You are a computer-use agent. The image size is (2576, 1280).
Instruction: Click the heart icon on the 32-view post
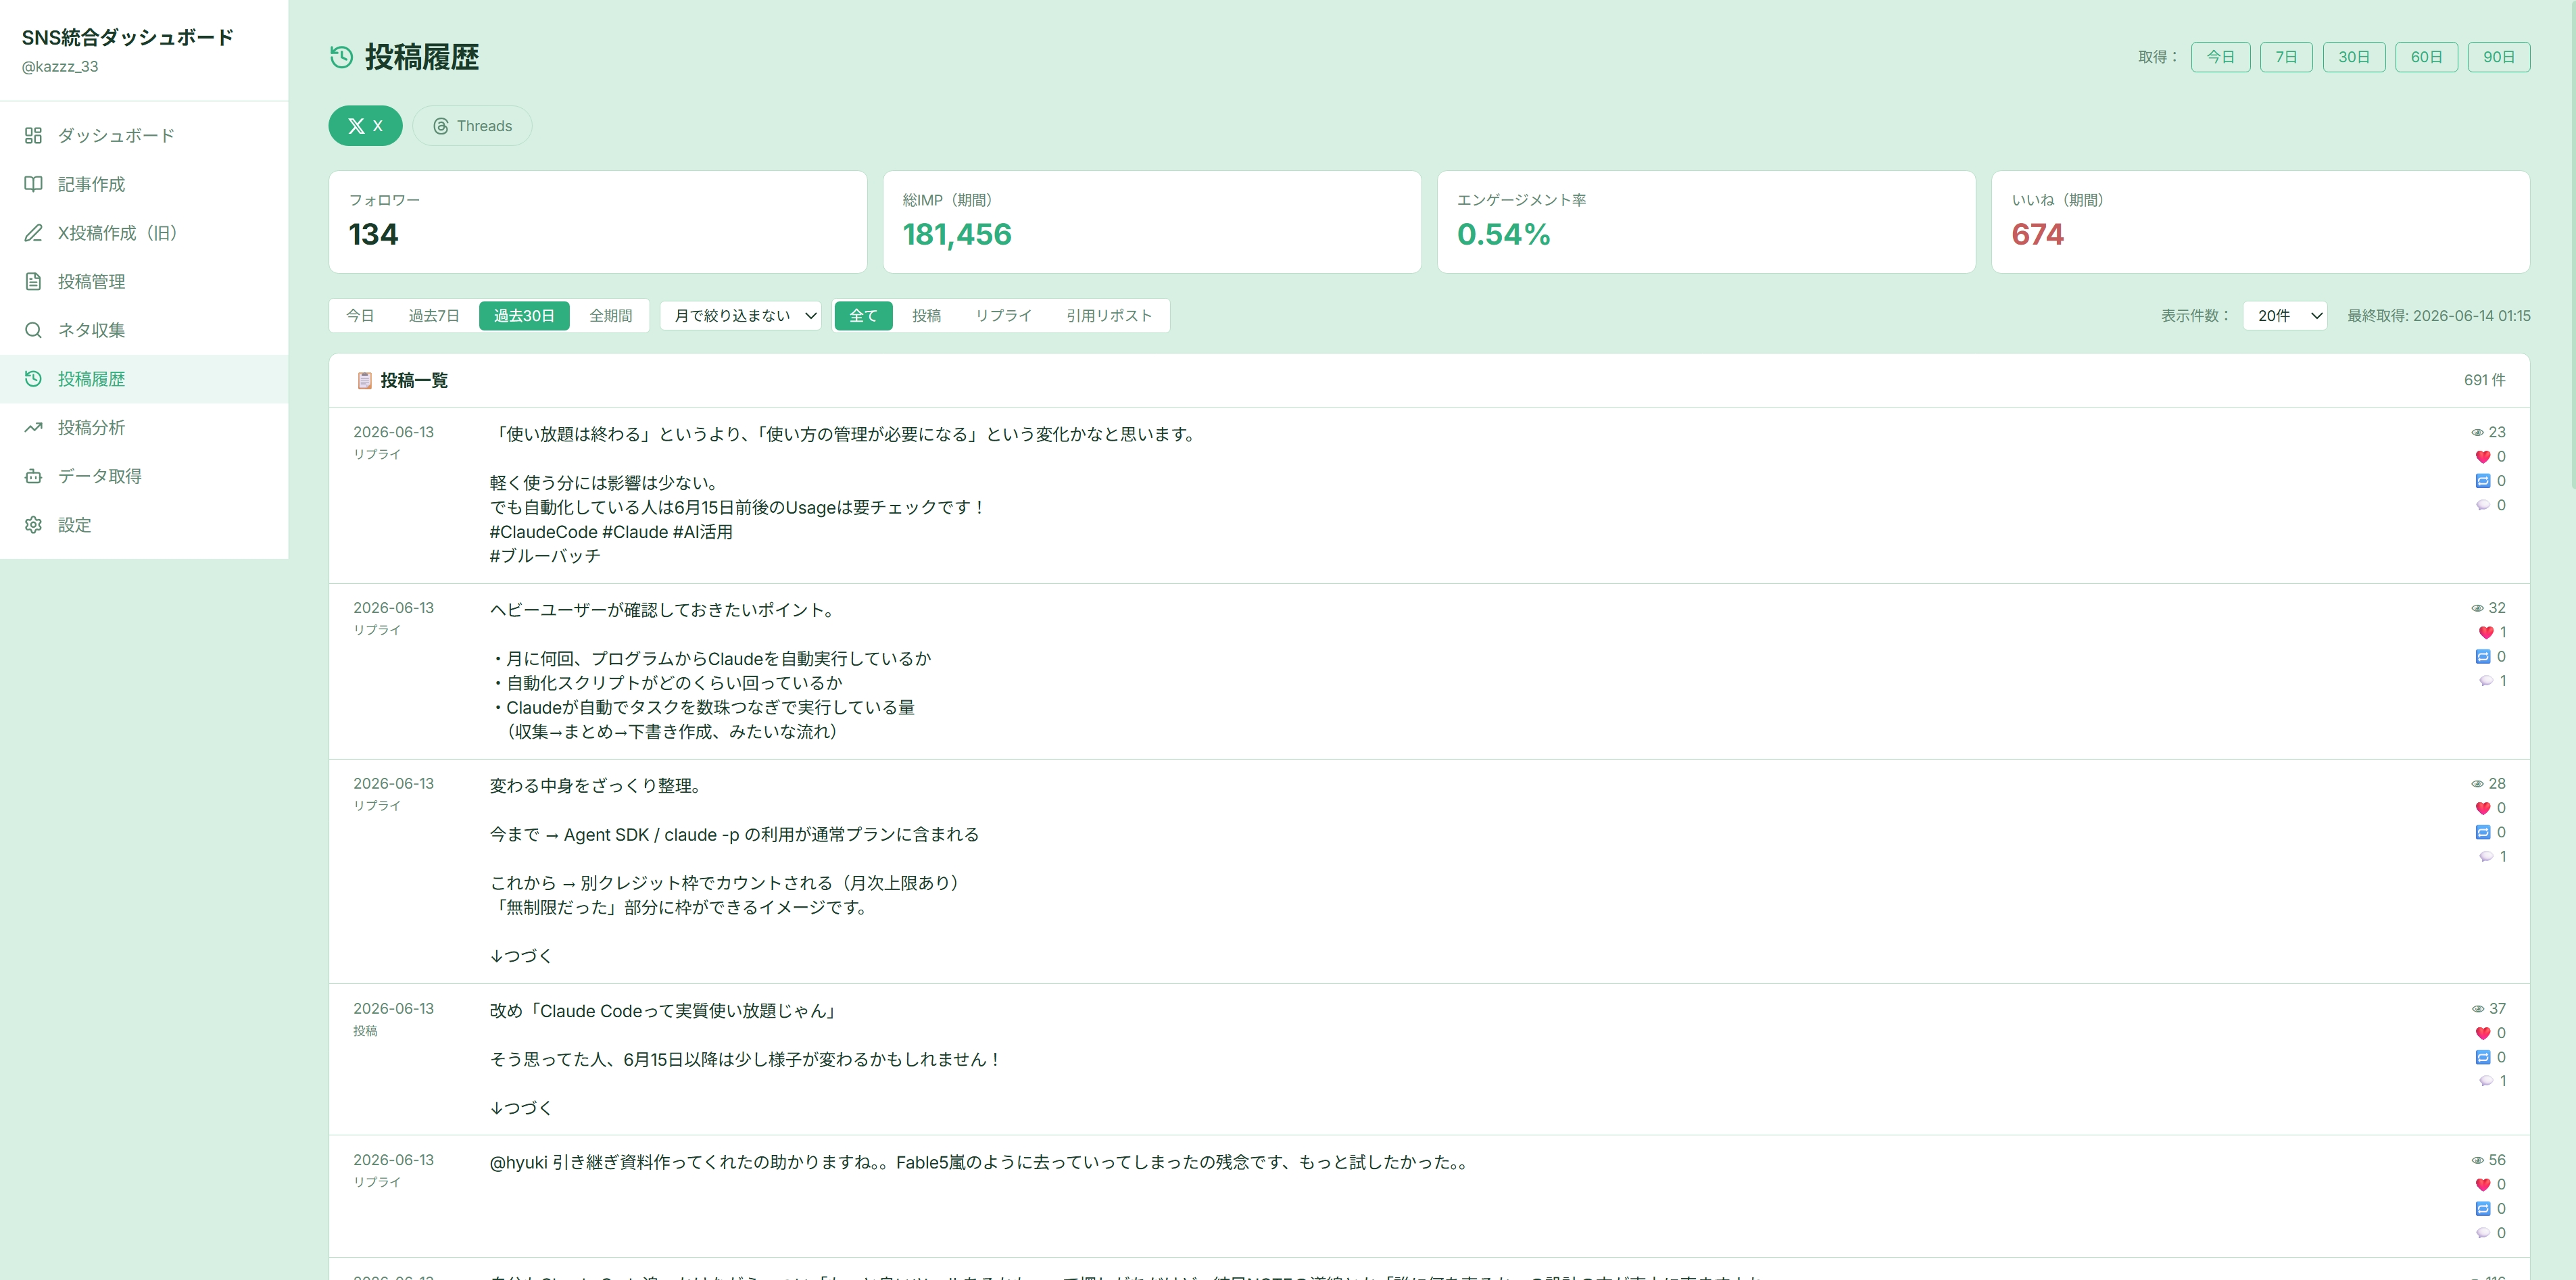[2486, 632]
